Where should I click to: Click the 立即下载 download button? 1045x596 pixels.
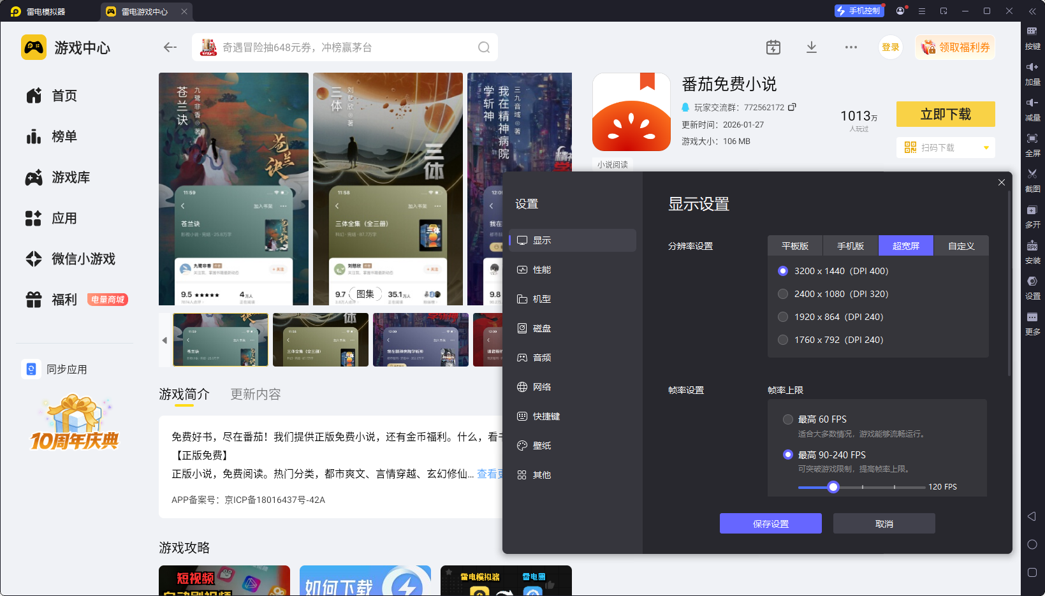click(945, 114)
